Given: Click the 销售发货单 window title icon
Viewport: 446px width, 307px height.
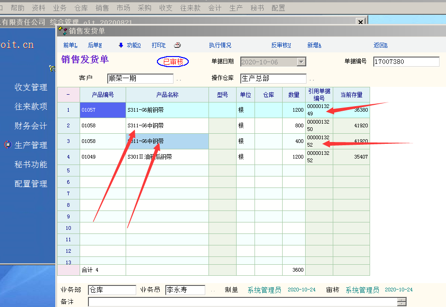Looking at the screenshot, I should pos(63,31).
